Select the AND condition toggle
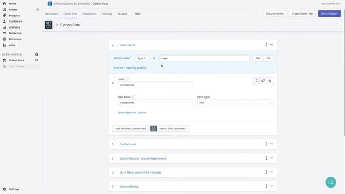Viewport: 345px width, 194px height. (x=258, y=58)
